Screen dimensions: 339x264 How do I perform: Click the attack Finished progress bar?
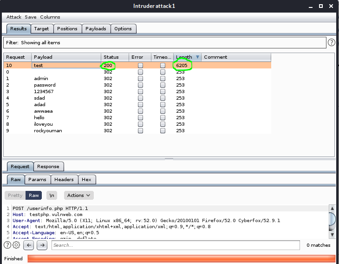(182, 258)
